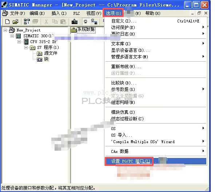Minimize the inner project child window
Image resolution: width=215 pixels, height=192 pixels.
click(x=192, y=13)
